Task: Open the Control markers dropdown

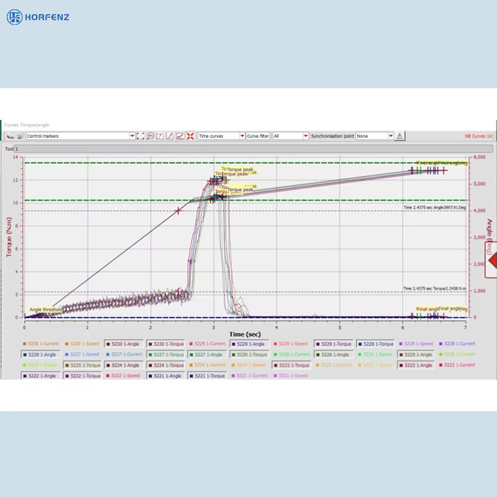Action: point(132,136)
